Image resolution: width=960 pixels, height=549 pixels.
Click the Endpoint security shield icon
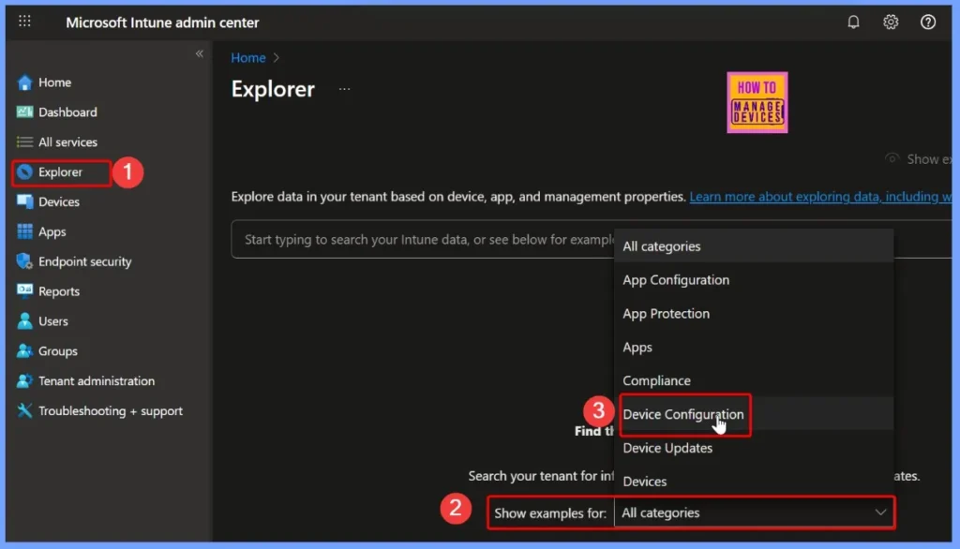point(24,261)
